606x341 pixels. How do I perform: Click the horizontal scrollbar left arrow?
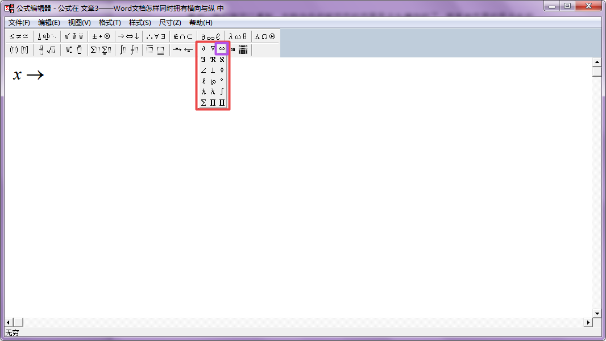click(x=9, y=322)
